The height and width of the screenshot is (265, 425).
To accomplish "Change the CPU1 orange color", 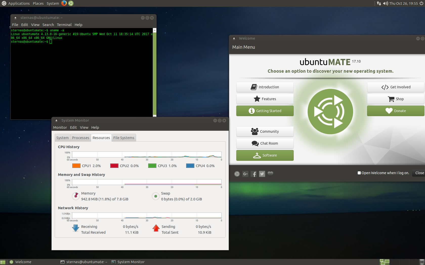I will pos(76,166).
